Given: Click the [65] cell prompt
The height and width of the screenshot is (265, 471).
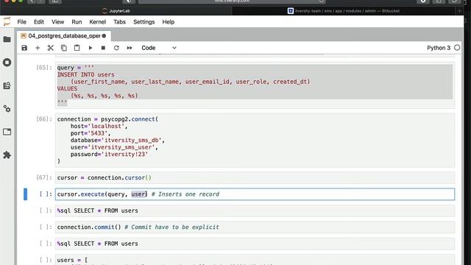Looking at the screenshot, I should click(x=44, y=67).
